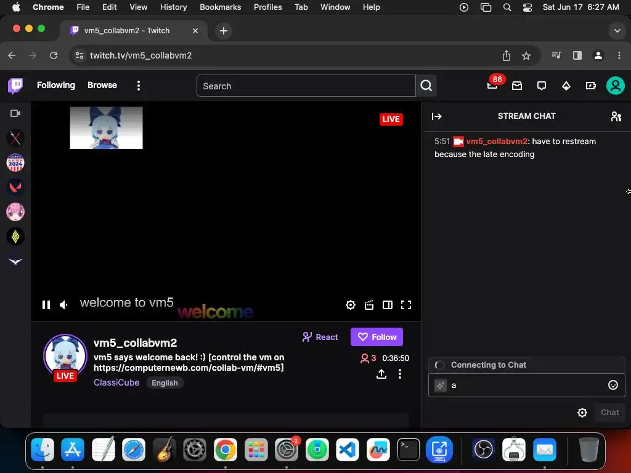Open the File menu
The height and width of the screenshot is (473, 631).
point(83,7)
